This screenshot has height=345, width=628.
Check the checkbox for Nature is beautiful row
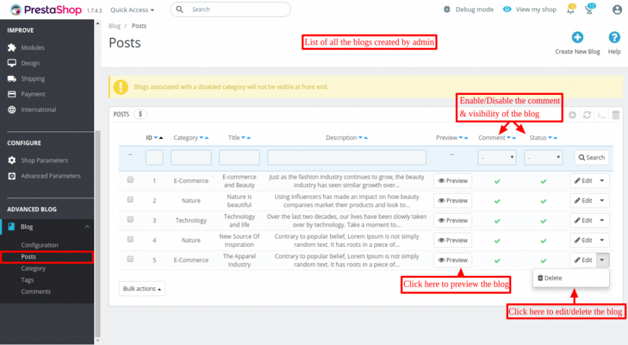(130, 200)
